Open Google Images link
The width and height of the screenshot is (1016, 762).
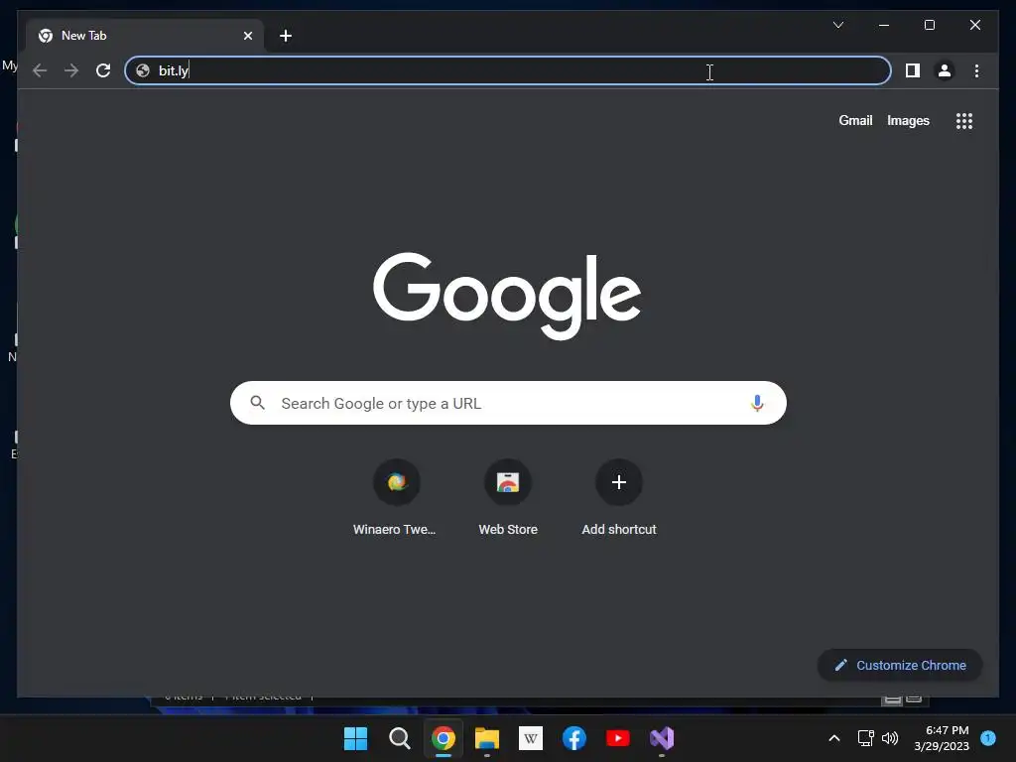click(x=908, y=120)
